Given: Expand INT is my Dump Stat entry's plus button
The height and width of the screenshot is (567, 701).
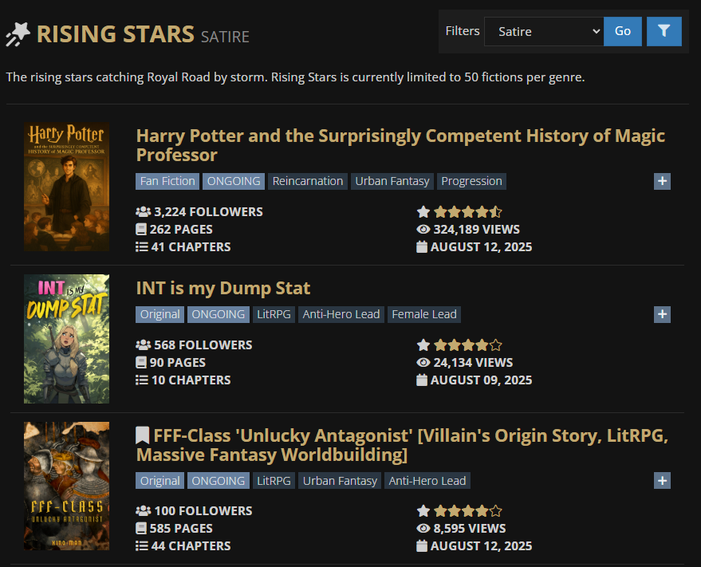Looking at the screenshot, I should [x=662, y=314].
